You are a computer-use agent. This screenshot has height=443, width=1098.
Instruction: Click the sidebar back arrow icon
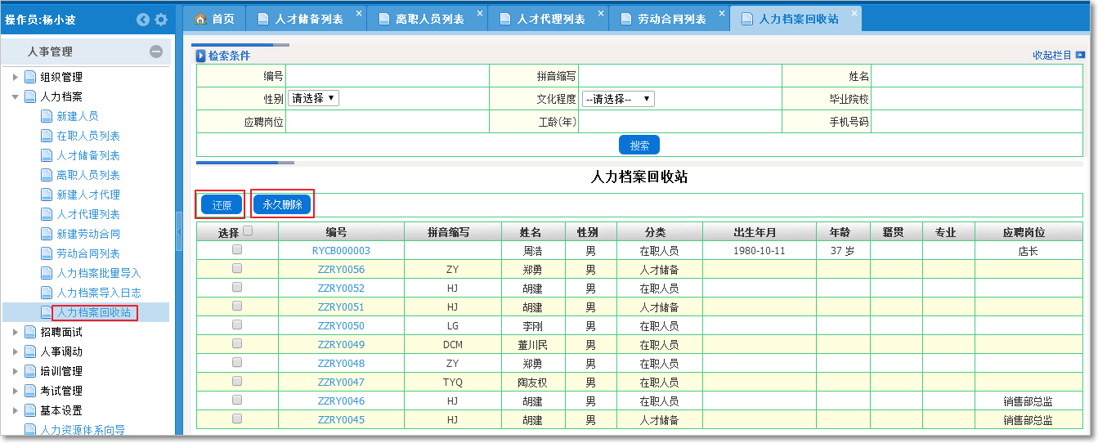click(143, 19)
